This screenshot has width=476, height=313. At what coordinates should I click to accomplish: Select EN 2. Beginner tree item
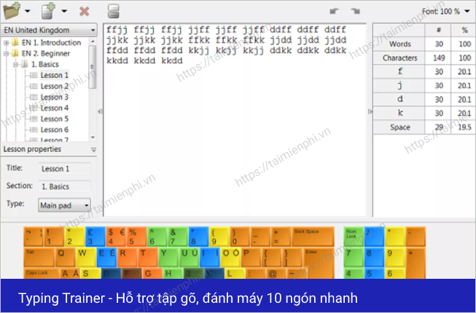point(46,54)
